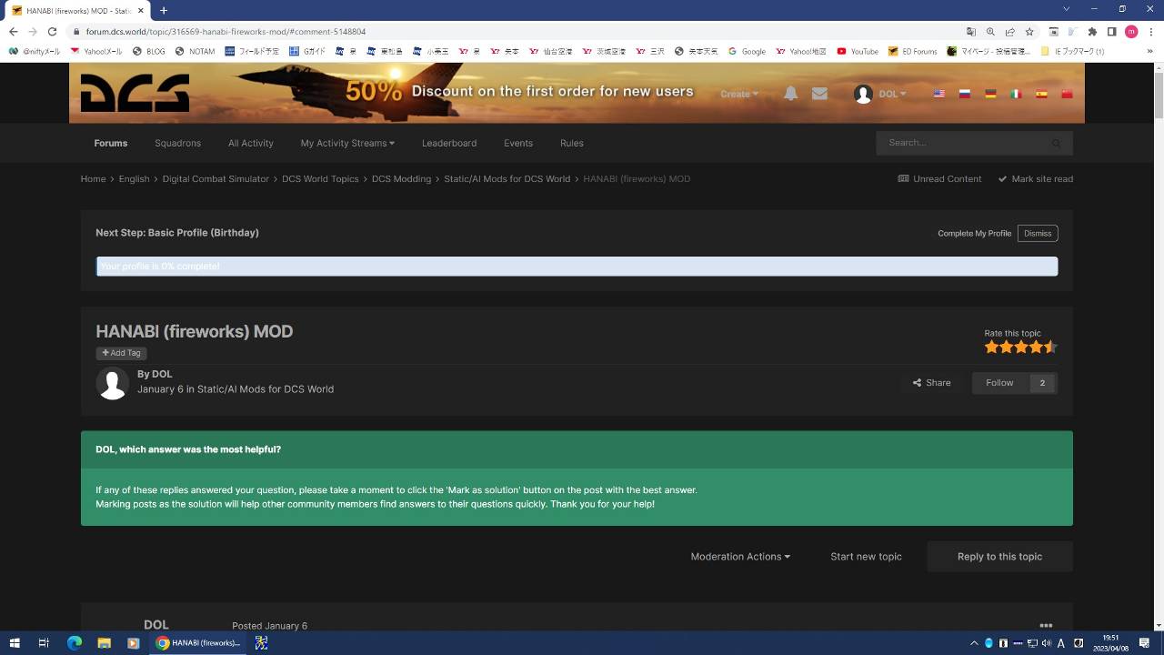Open the Rules page

point(572,143)
